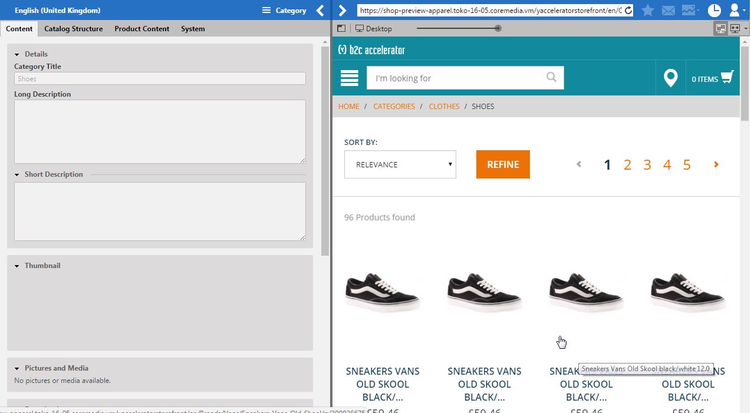
Task: Switch to the Catalog Structure tab
Action: click(73, 28)
